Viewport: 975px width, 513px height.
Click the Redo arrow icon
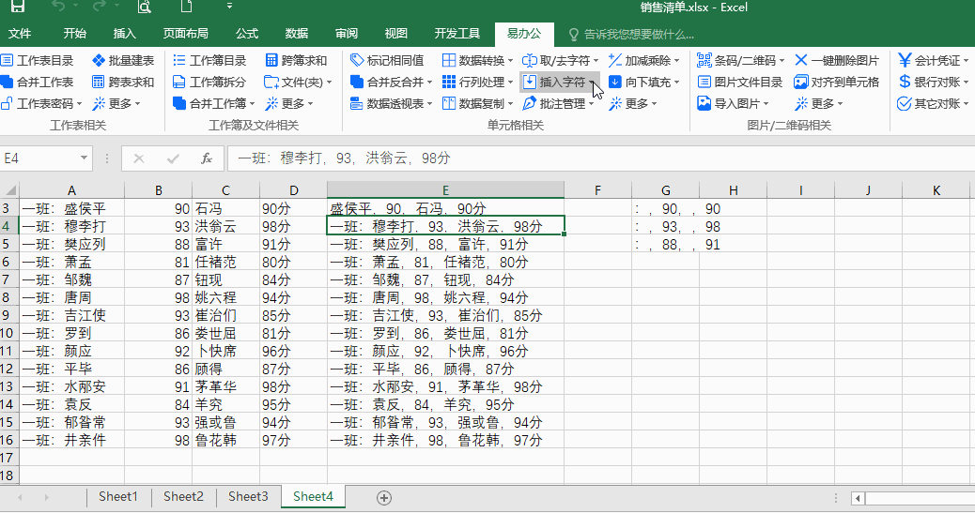click(99, 7)
